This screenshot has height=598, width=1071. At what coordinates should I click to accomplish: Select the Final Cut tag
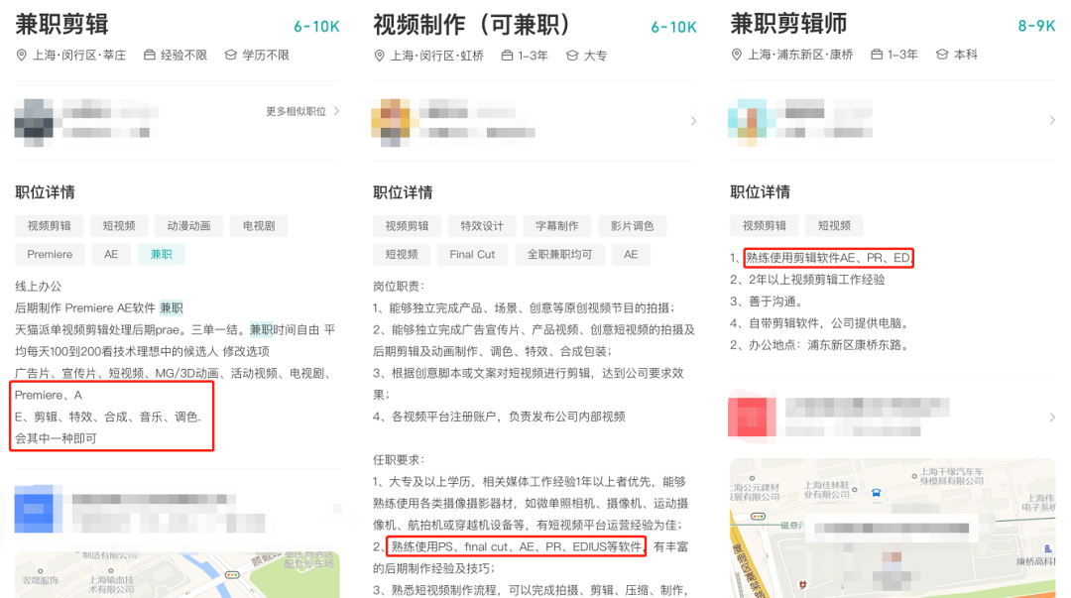472,254
